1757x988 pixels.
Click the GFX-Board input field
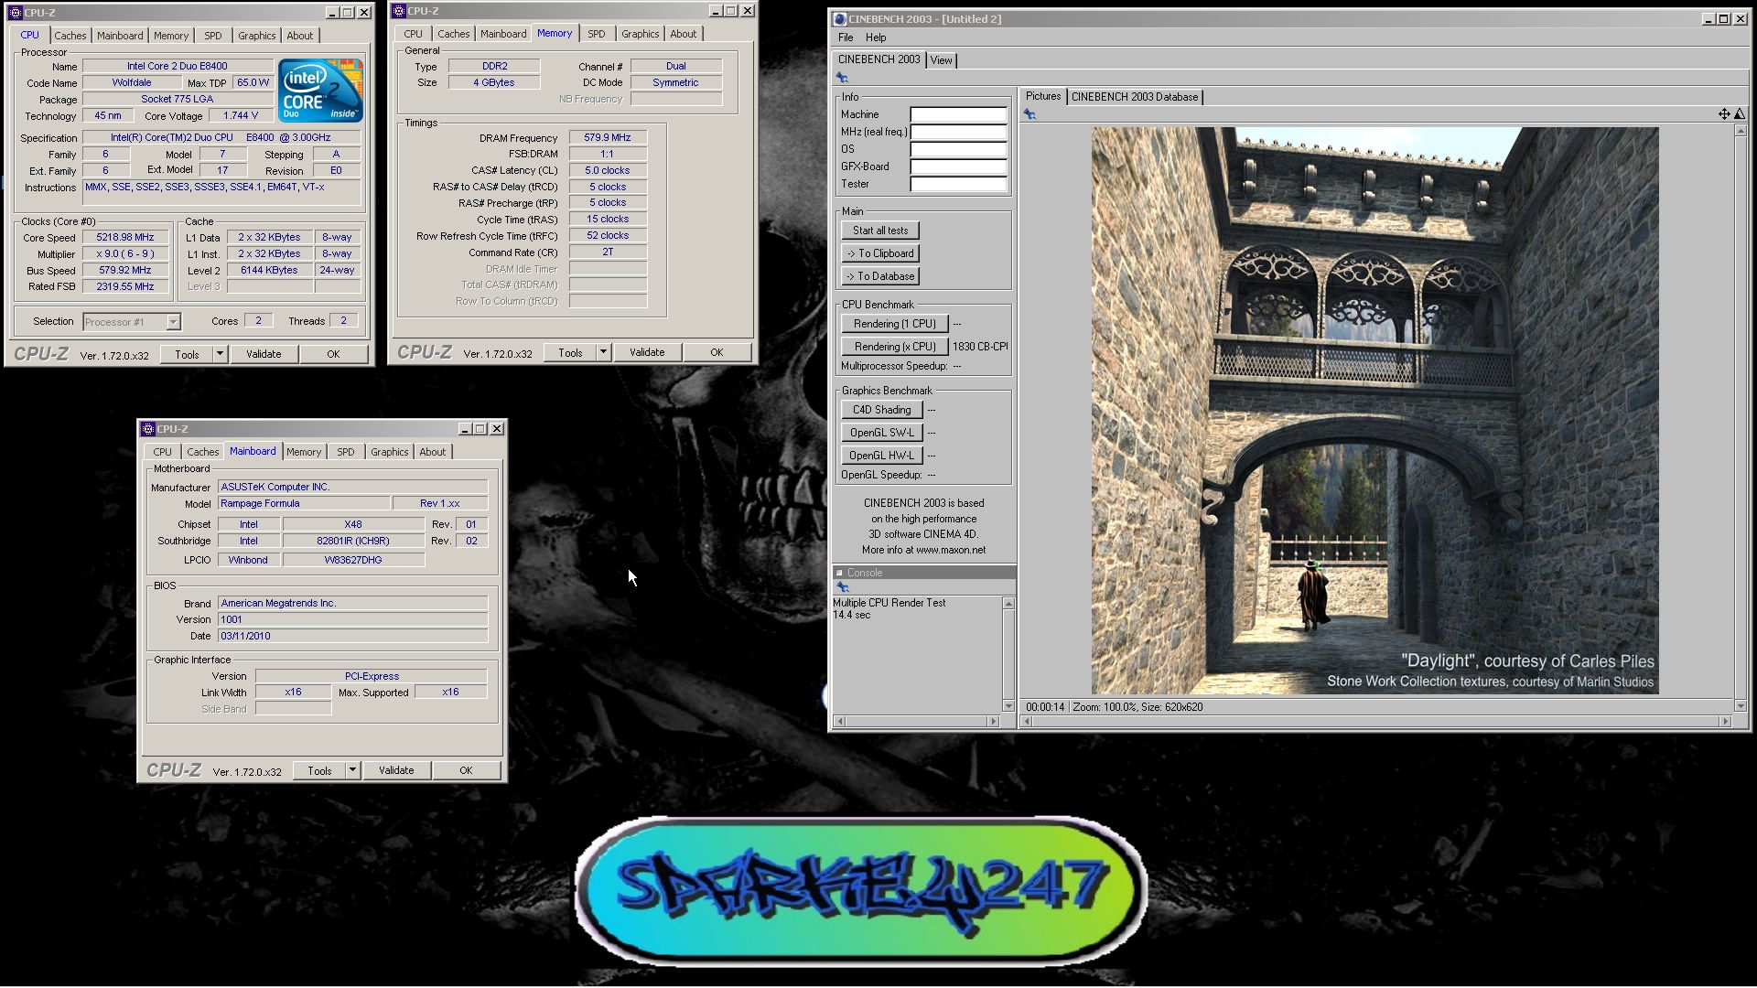point(958,167)
